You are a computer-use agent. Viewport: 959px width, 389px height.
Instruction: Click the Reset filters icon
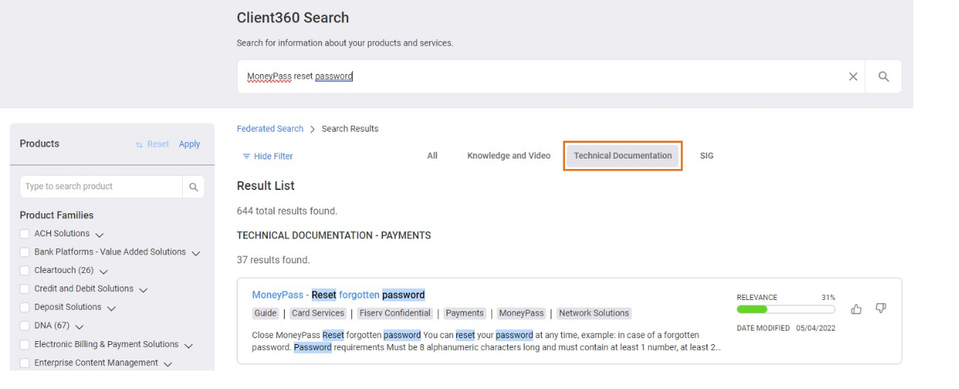(139, 144)
